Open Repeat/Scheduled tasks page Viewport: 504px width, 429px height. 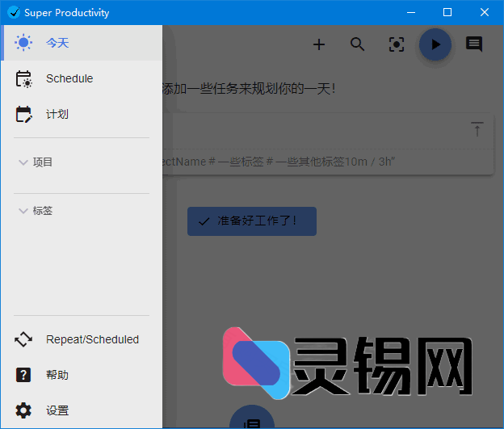click(x=82, y=339)
